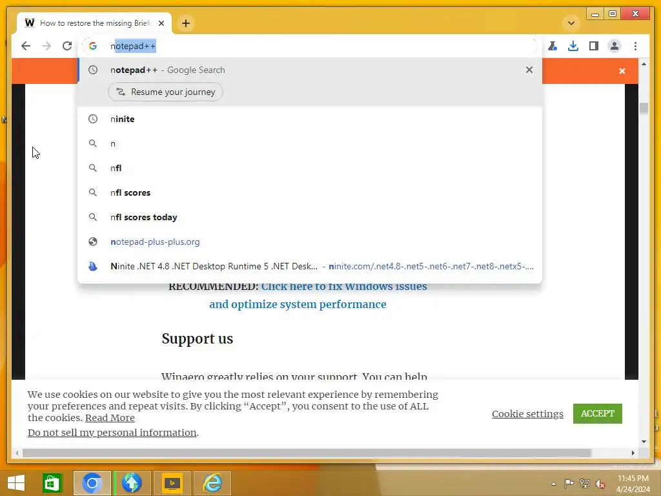Open the profile avatar menu
This screenshot has width=661, height=496.
point(615,46)
